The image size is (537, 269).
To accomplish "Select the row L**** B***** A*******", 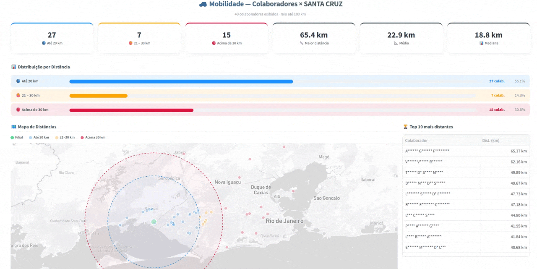I will (x=466, y=237).
